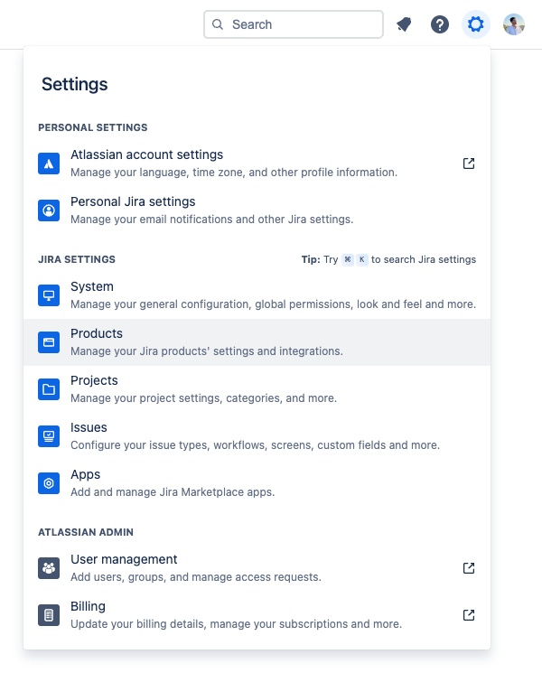
Task: Click external link icon beside Billing
Action: coord(469,615)
